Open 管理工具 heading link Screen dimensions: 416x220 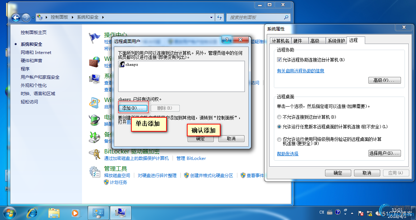[116, 168]
